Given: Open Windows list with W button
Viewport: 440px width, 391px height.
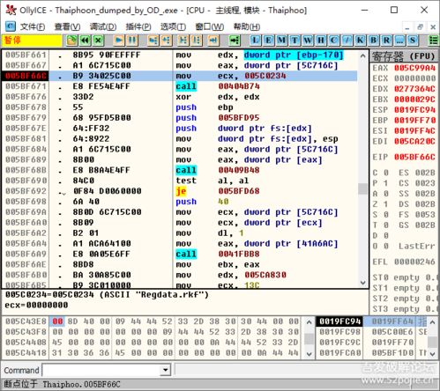Looking at the screenshot, I should tap(308, 41).
